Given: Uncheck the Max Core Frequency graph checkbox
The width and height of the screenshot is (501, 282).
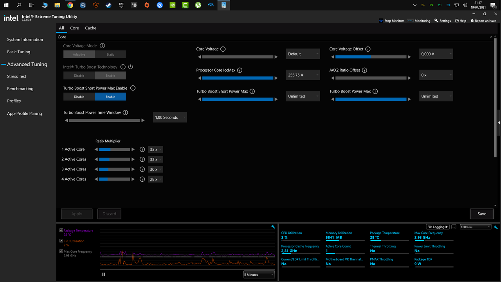Looking at the screenshot, I should pos(61,251).
